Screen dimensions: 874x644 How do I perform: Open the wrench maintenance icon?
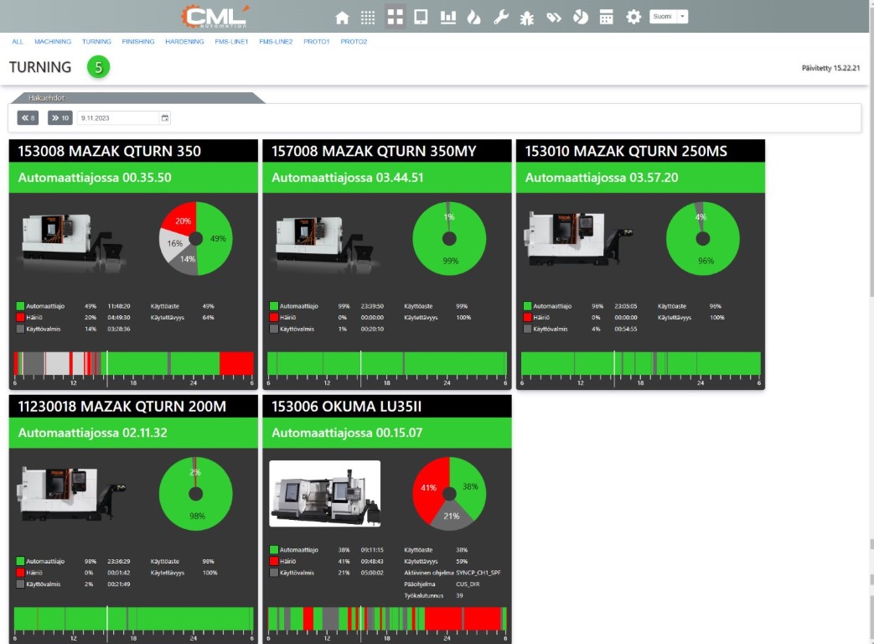[501, 17]
